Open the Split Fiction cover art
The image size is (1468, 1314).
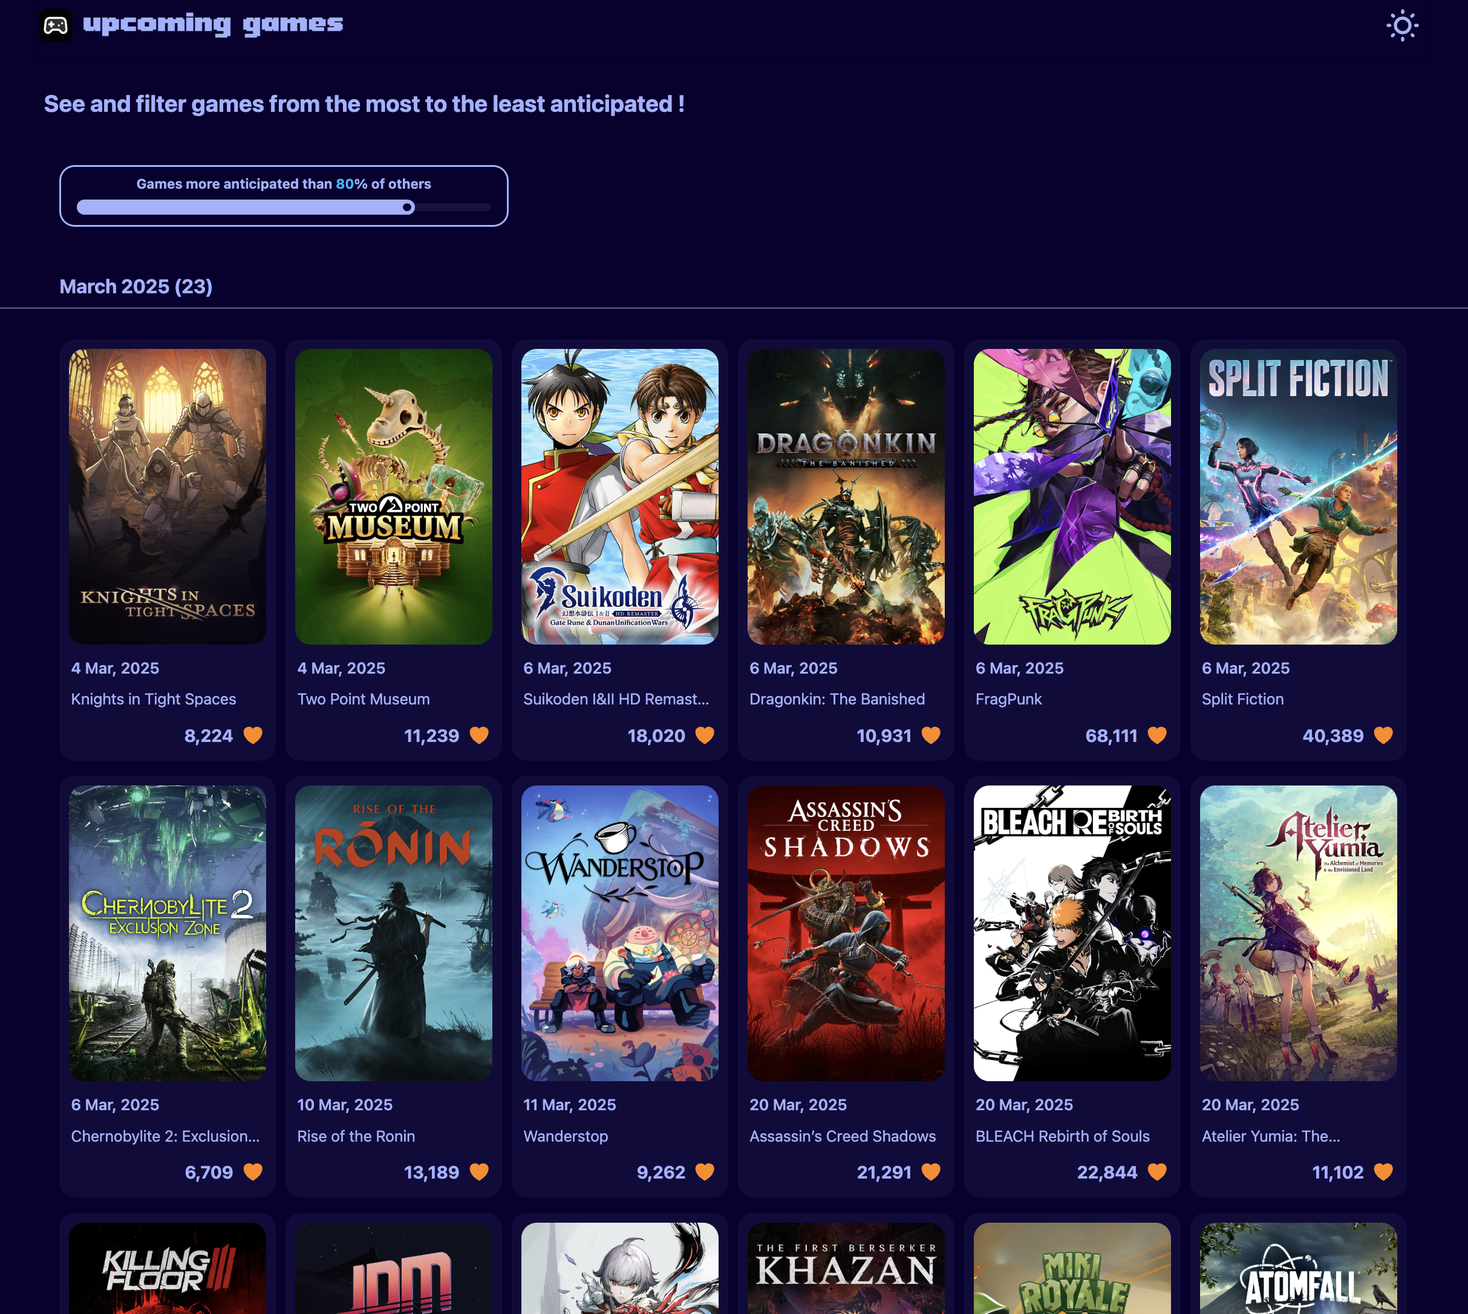click(x=1298, y=496)
